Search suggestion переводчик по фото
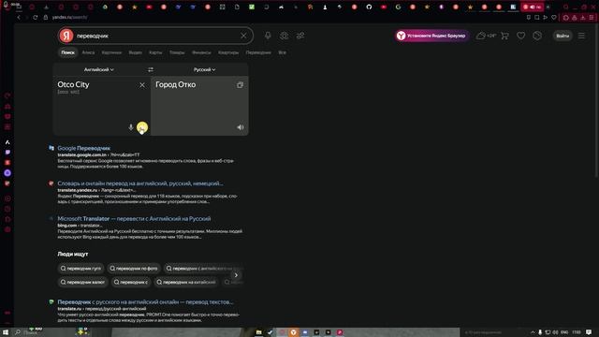The width and height of the screenshot is (599, 337). (x=134, y=269)
